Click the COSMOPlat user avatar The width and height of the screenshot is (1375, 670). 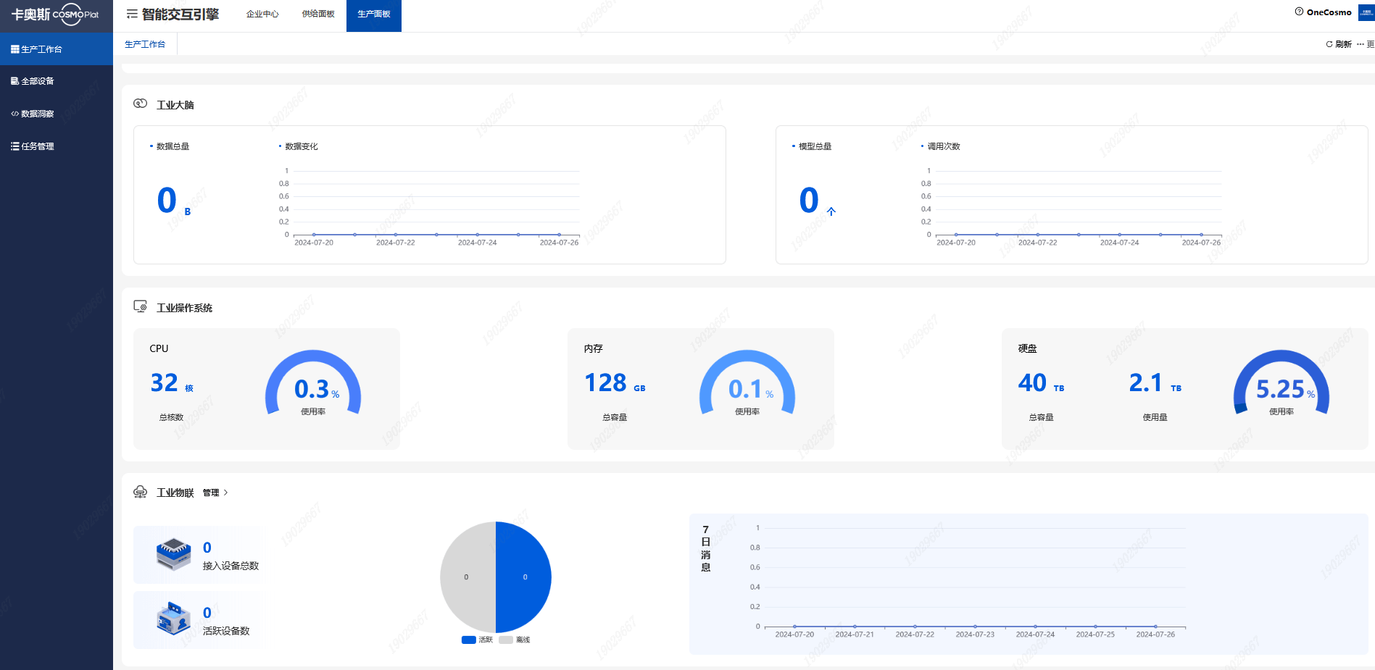point(1366,12)
